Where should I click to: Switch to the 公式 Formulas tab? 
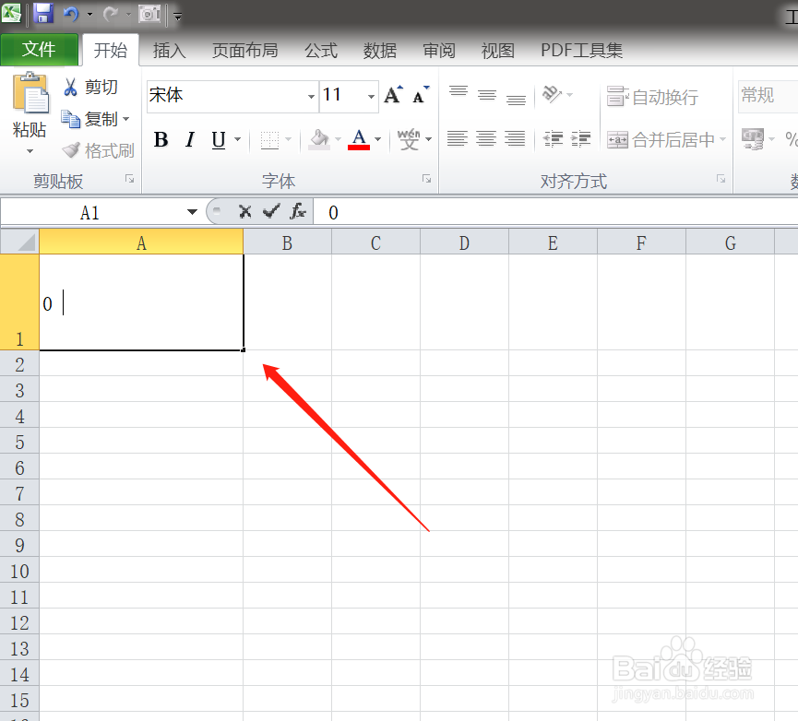tap(321, 51)
